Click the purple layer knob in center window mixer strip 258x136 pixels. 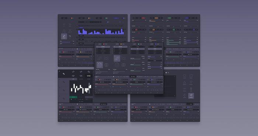click(151, 80)
